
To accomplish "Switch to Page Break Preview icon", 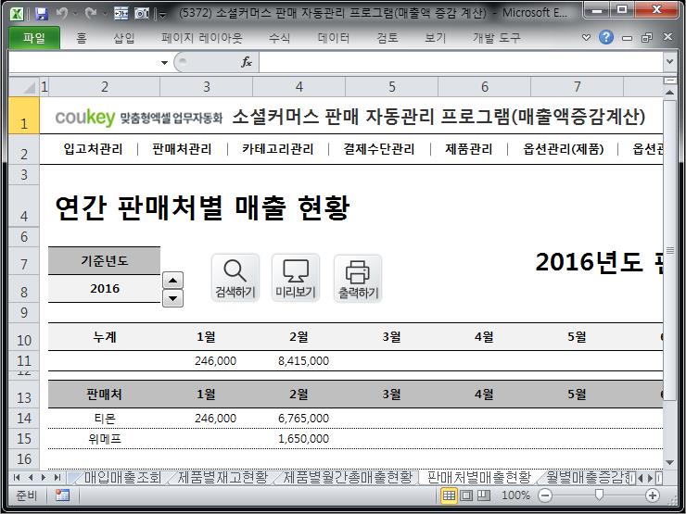I will [483, 495].
